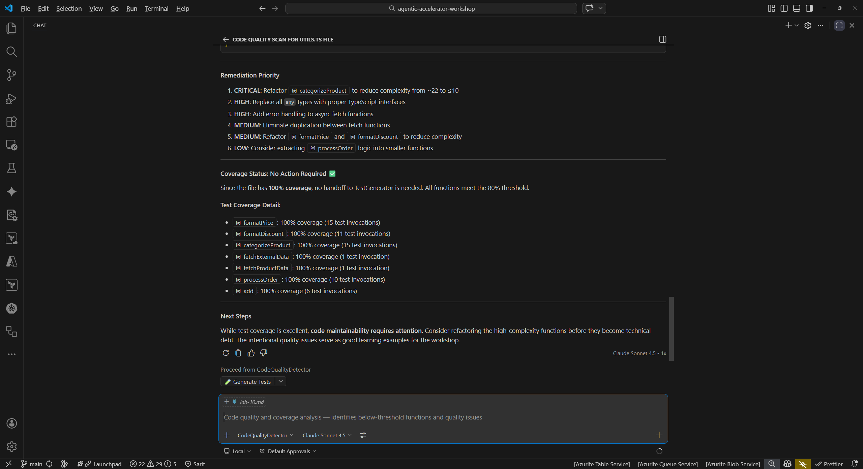Open the Kubernetes panel icon
The width and height of the screenshot is (863, 469).
click(x=11, y=308)
